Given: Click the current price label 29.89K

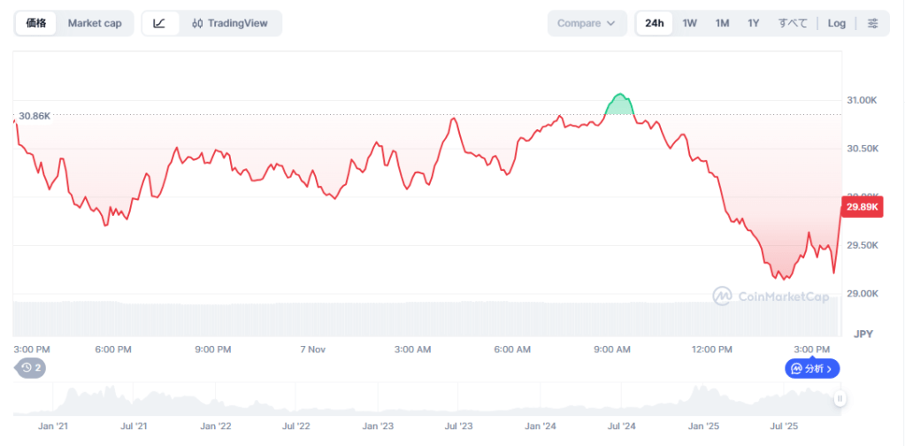Looking at the screenshot, I should pos(863,207).
